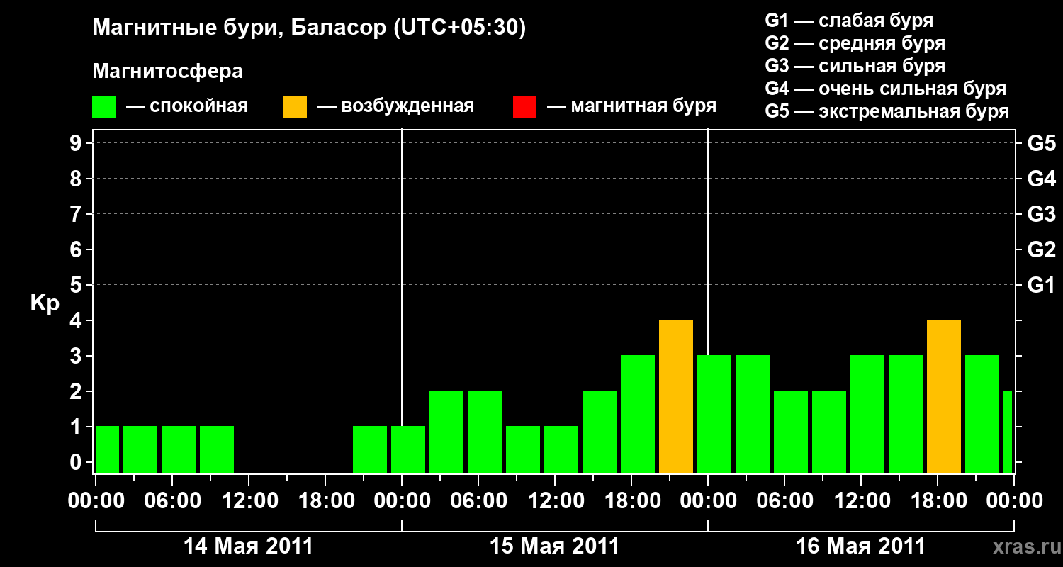Click the 'G4 — очень сильная буря' legend line
Image resolution: width=1063 pixels, height=567 pixels.
[886, 89]
